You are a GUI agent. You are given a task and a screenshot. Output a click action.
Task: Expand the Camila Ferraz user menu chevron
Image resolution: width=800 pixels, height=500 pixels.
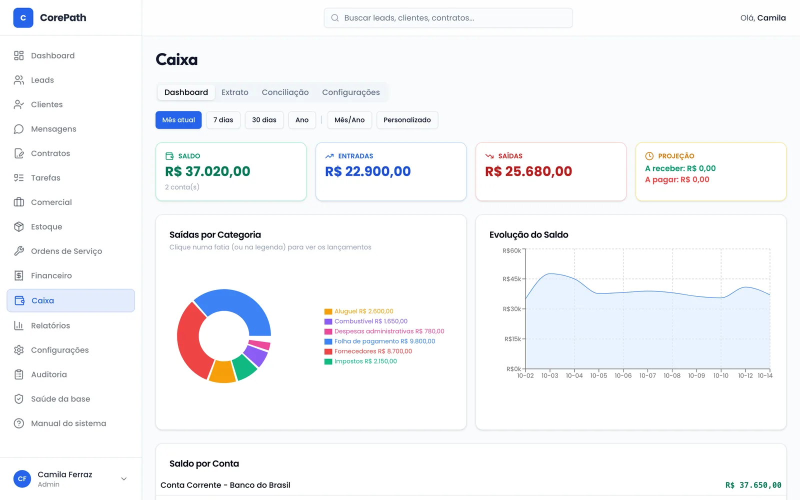click(124, 479)
